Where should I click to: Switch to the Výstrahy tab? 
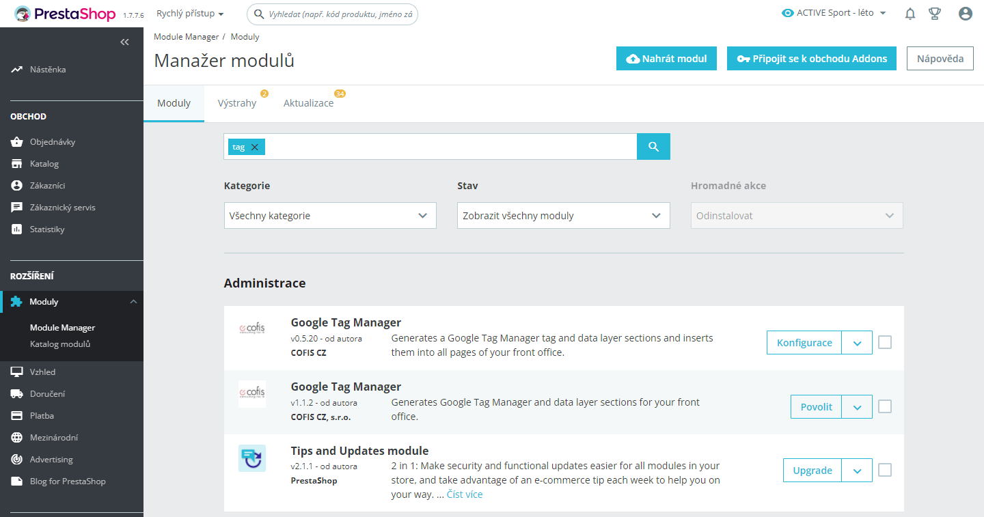pyautogui.click(x=237, y=104)
